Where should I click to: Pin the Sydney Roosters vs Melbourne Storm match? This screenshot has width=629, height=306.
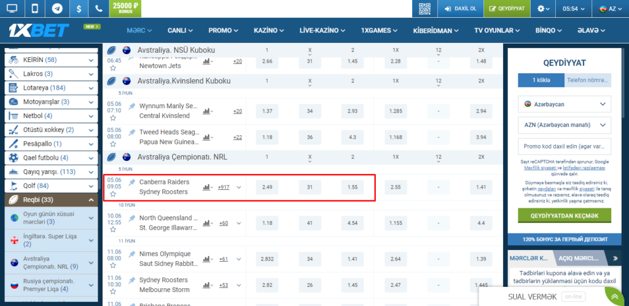131,280
